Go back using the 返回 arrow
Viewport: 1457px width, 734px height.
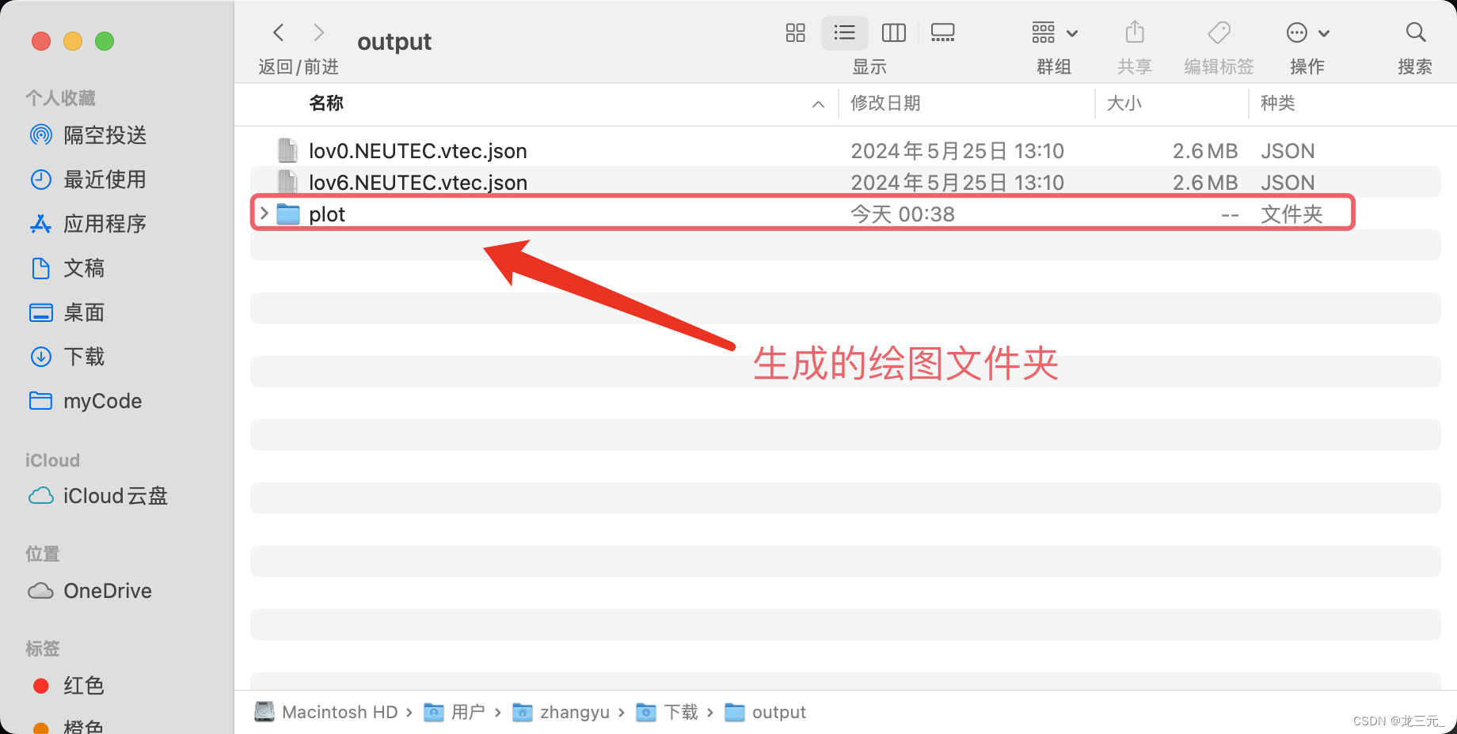278,32
